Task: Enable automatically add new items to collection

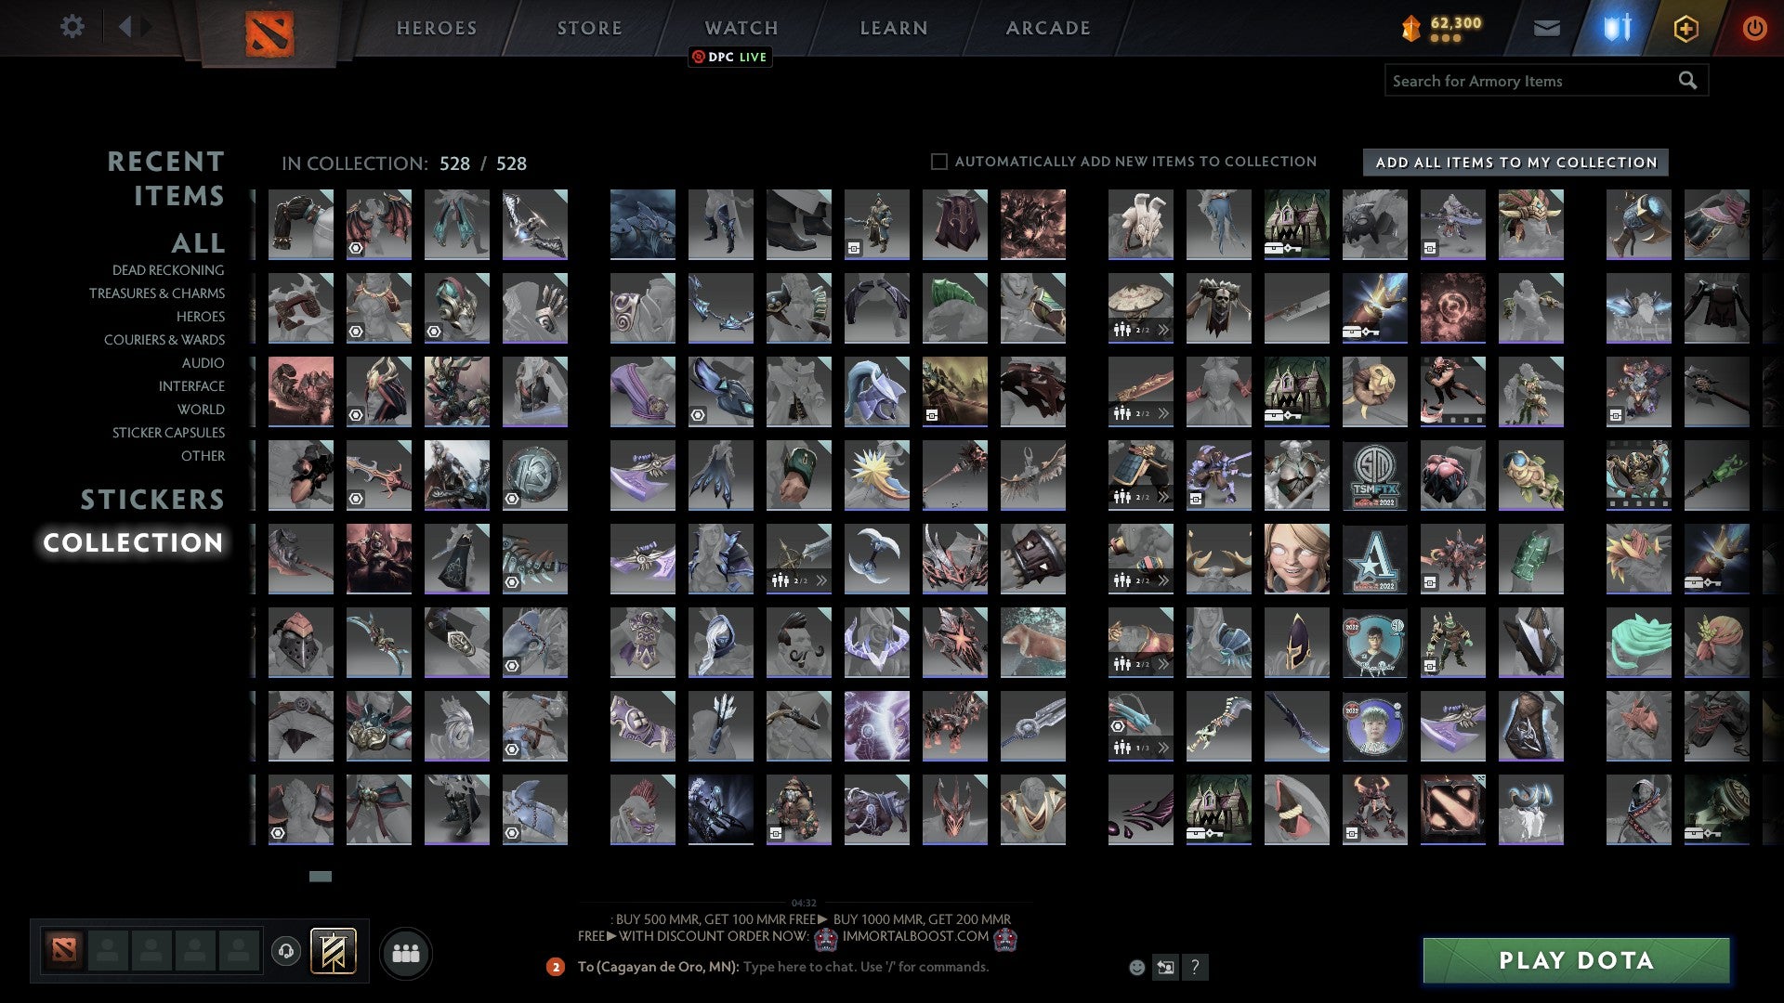Action: (939, 162)
